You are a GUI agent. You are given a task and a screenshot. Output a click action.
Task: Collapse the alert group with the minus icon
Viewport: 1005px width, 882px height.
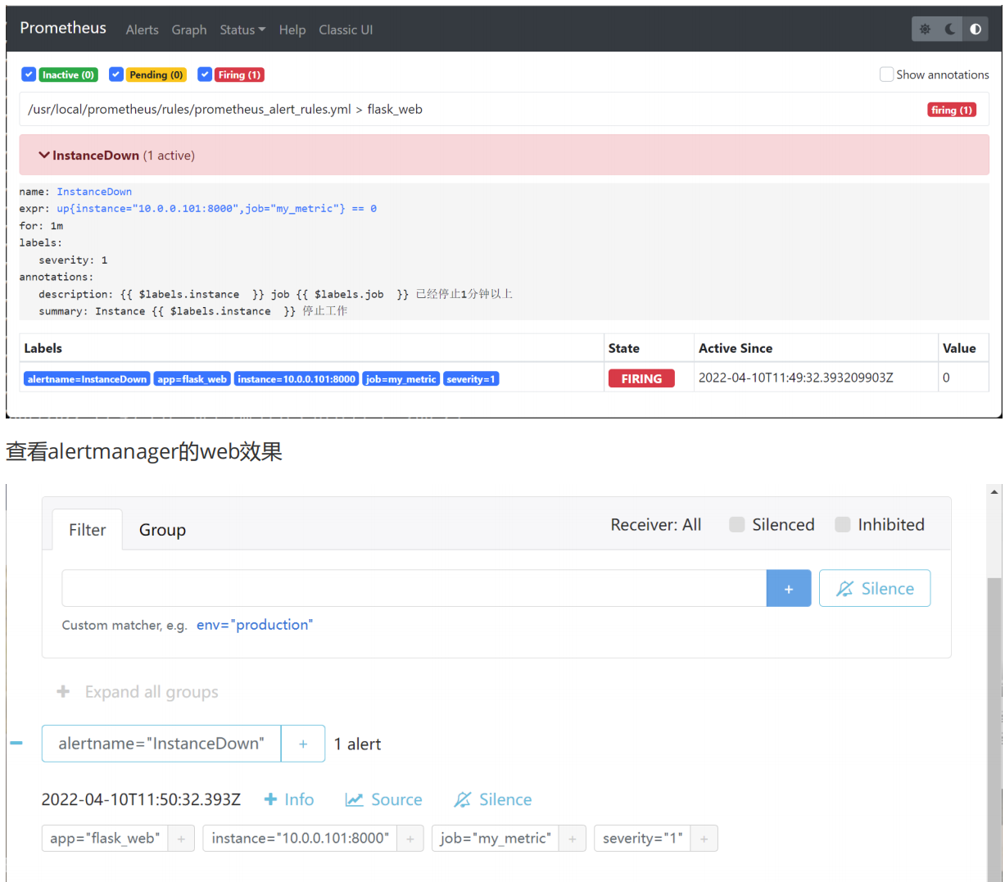pos(16,743)
